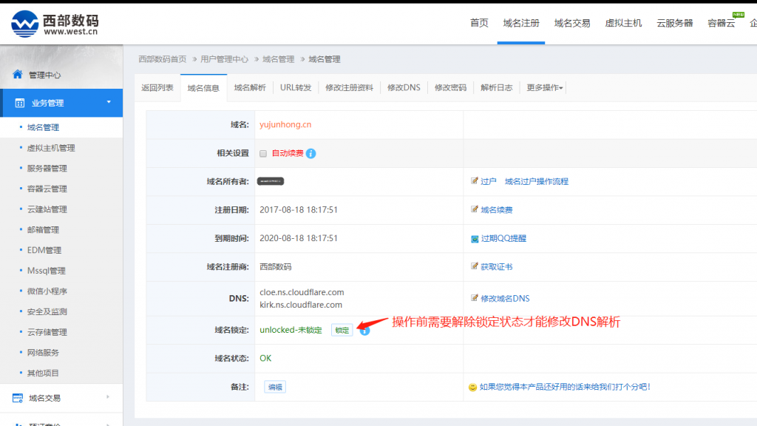Click the edit icon beside 过户
The height and width of the screenshot is (426, 757).
[x=475, y=181]
